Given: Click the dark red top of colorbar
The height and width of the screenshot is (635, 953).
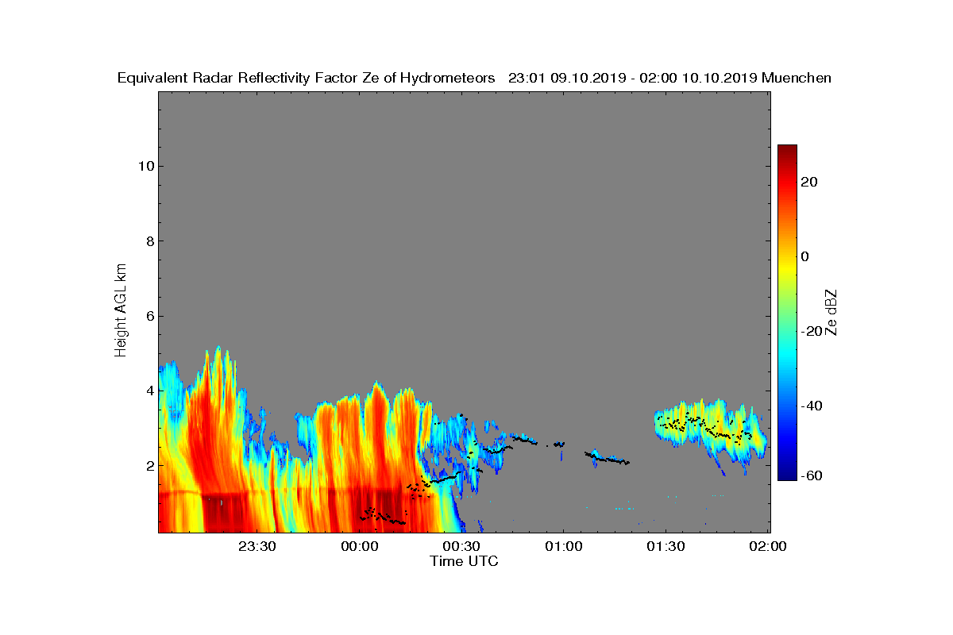Looking at the screenshot, I should point(787,152).
